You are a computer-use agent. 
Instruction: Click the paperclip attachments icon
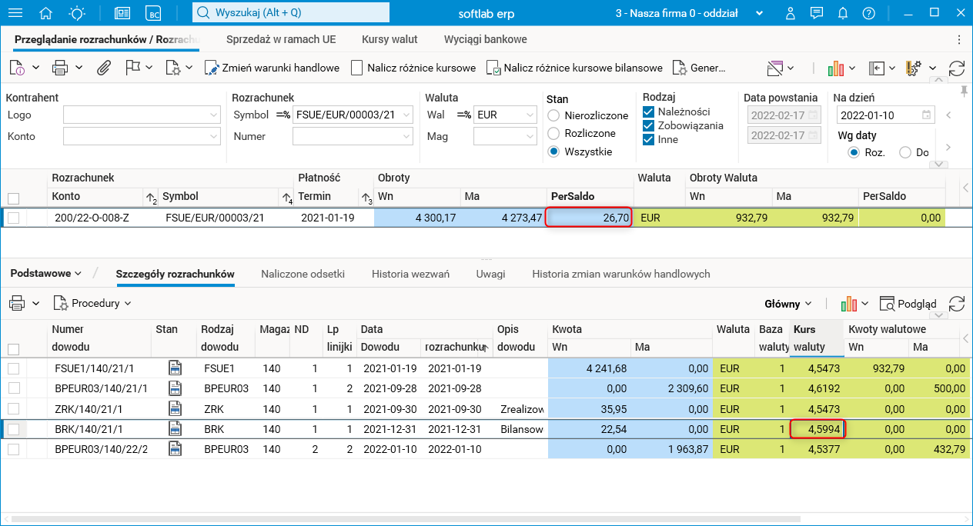pyautogui.click(x=103, y=68)
